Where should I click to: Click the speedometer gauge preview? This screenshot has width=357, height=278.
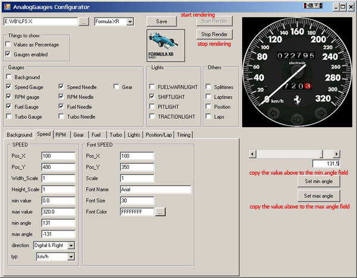point(297,68)
